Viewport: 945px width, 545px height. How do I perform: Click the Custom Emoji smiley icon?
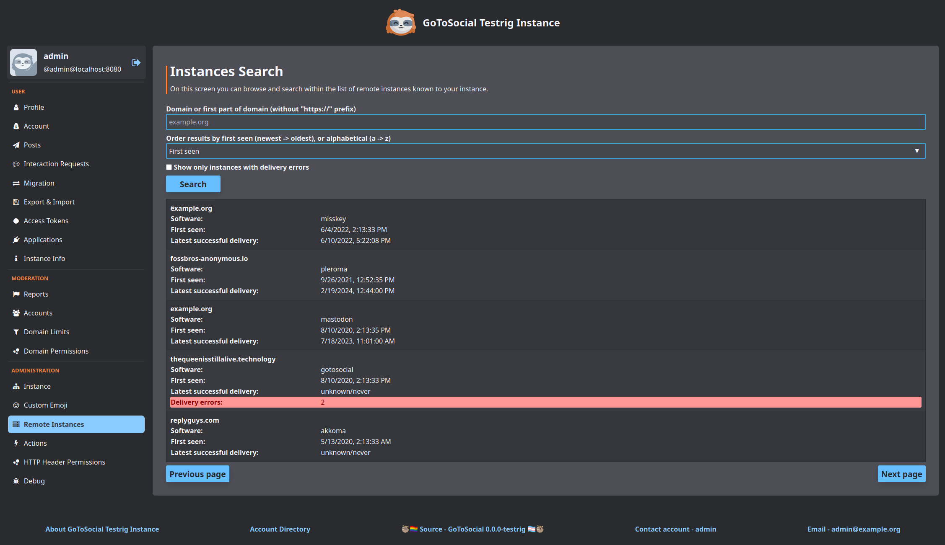point(16,405)
